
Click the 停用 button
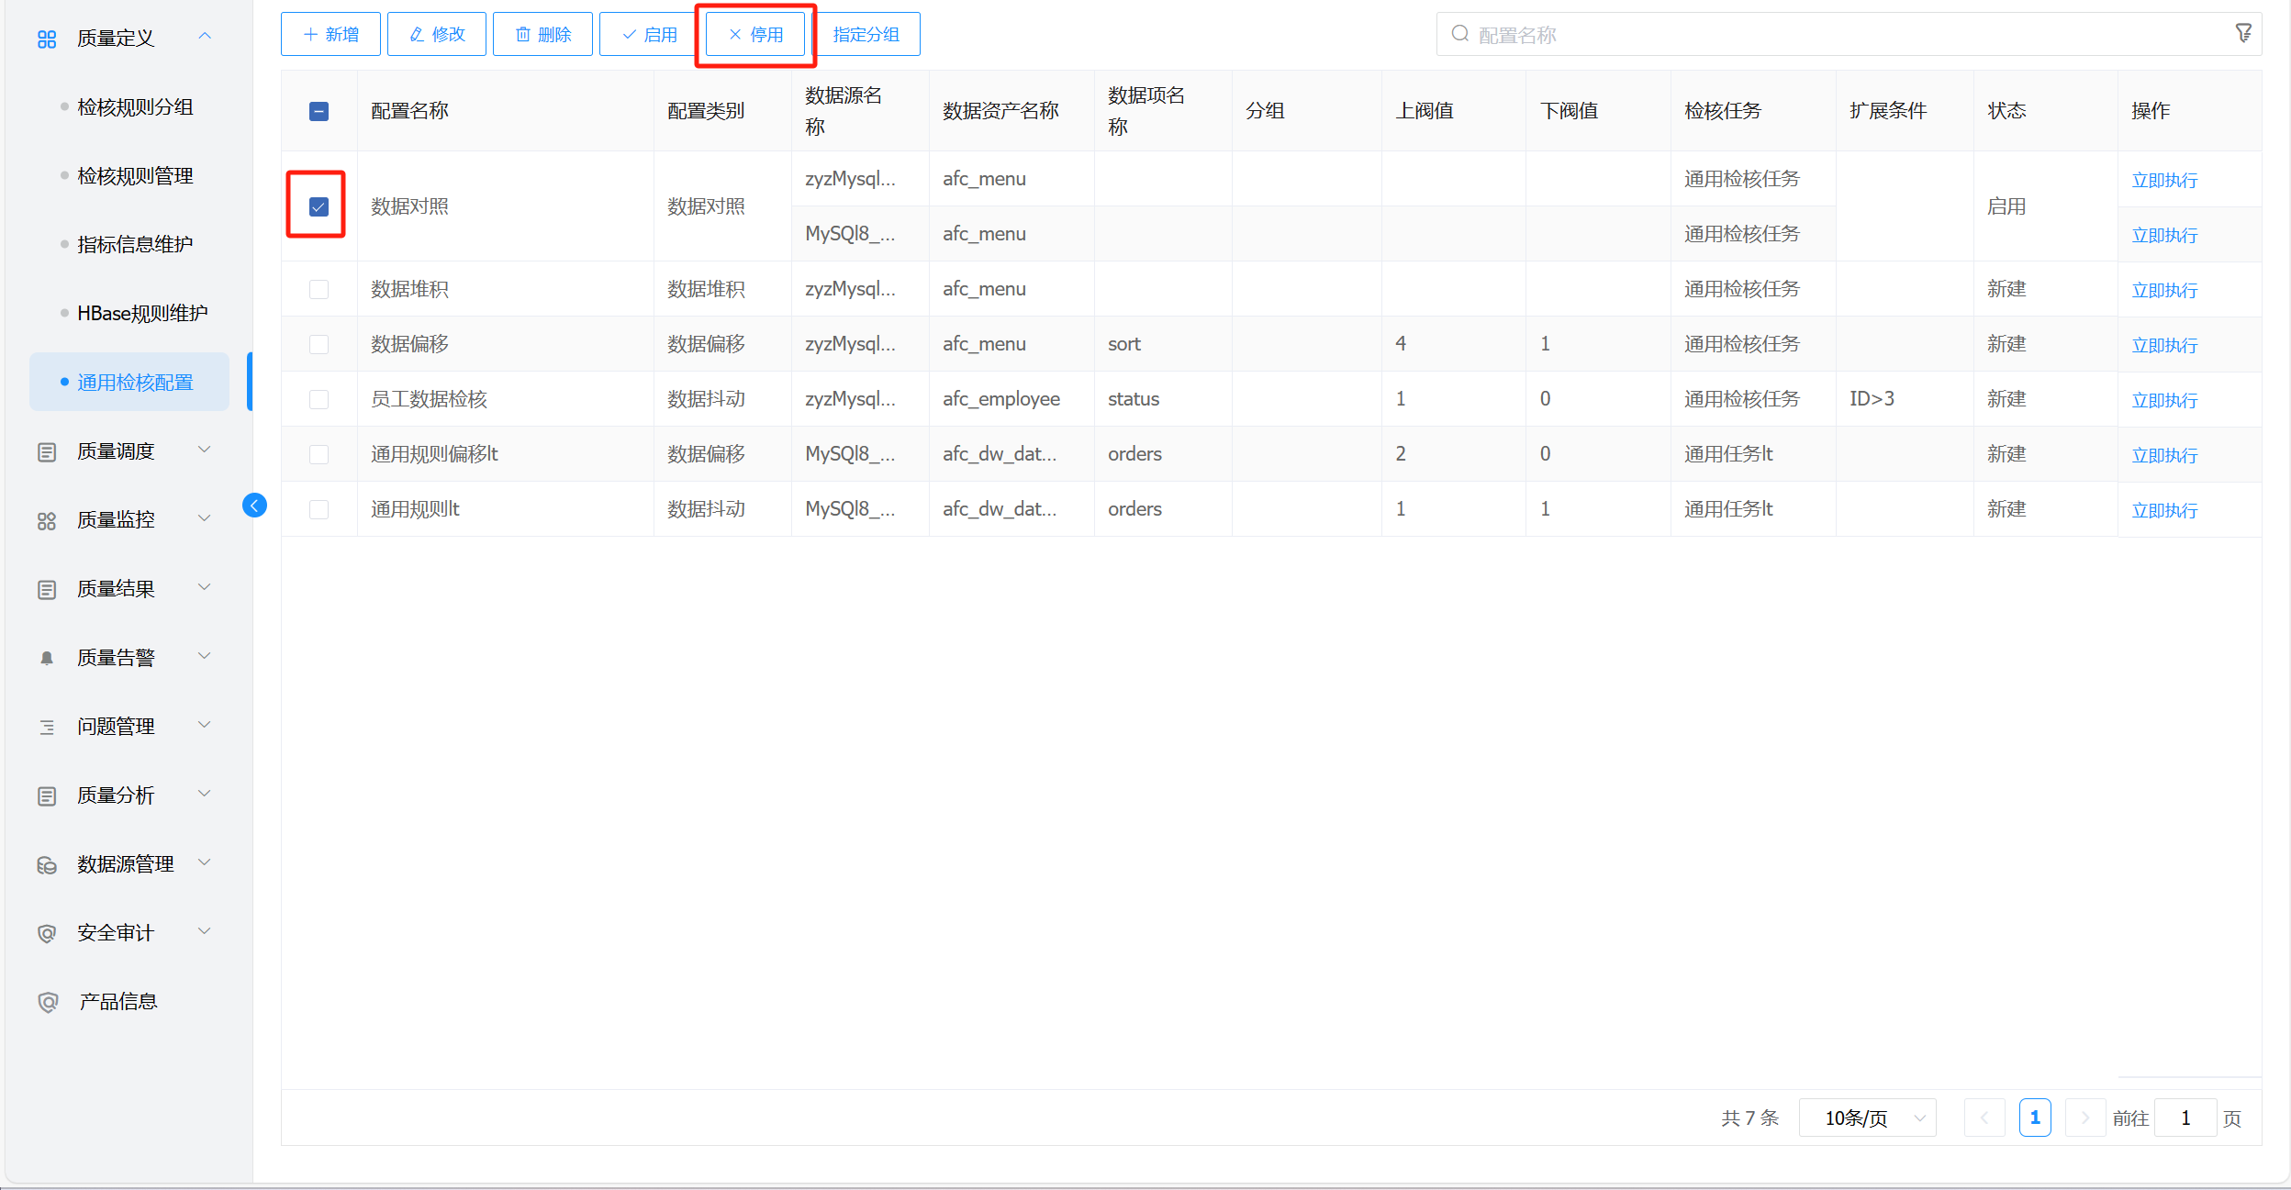coord(755,34)
